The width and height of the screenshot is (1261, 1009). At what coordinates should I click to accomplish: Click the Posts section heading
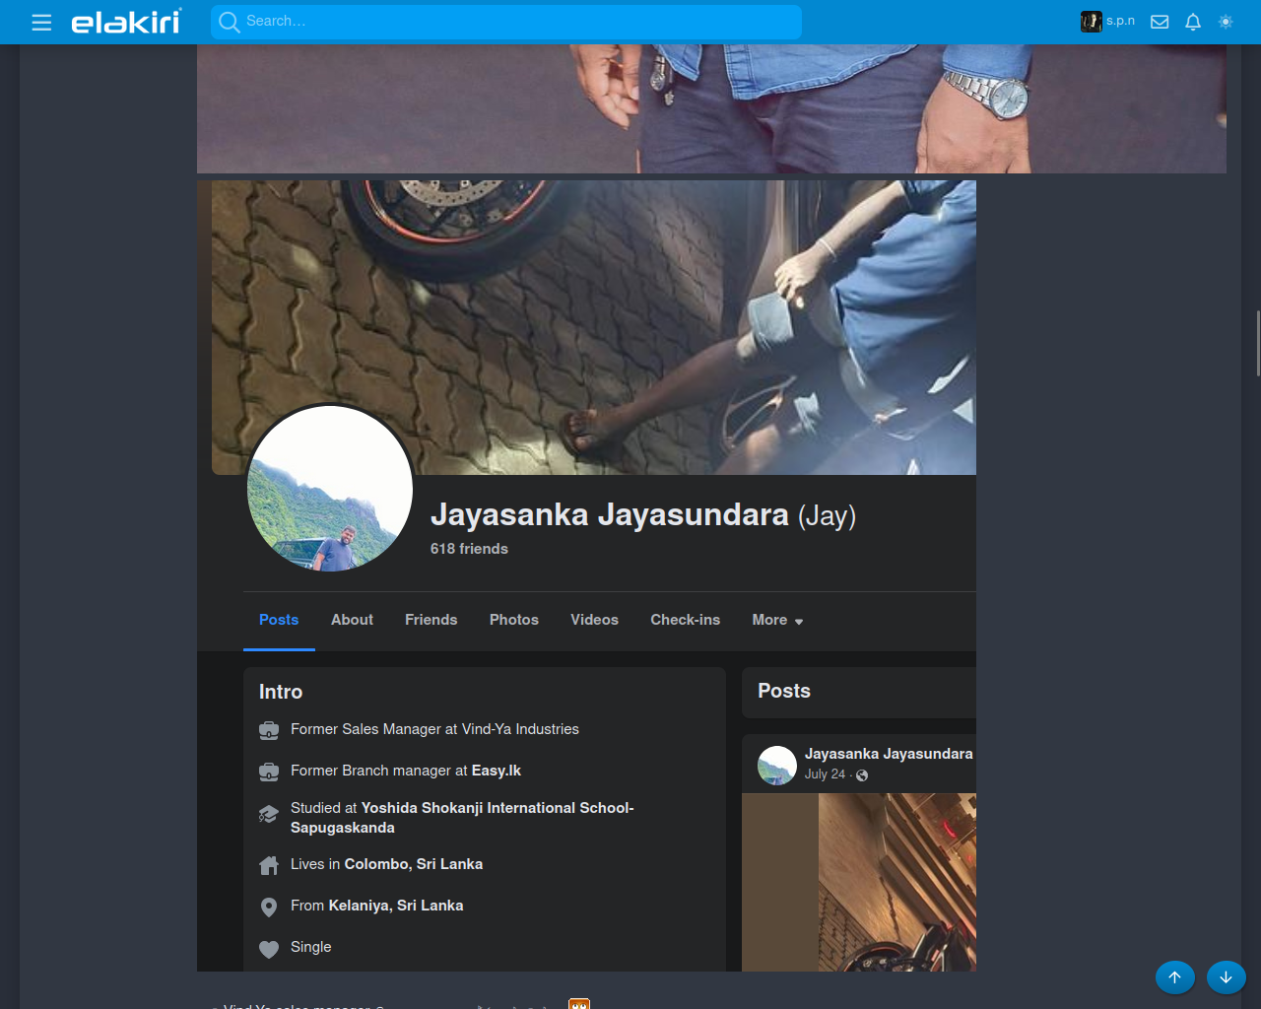click(x=784, y=691)
